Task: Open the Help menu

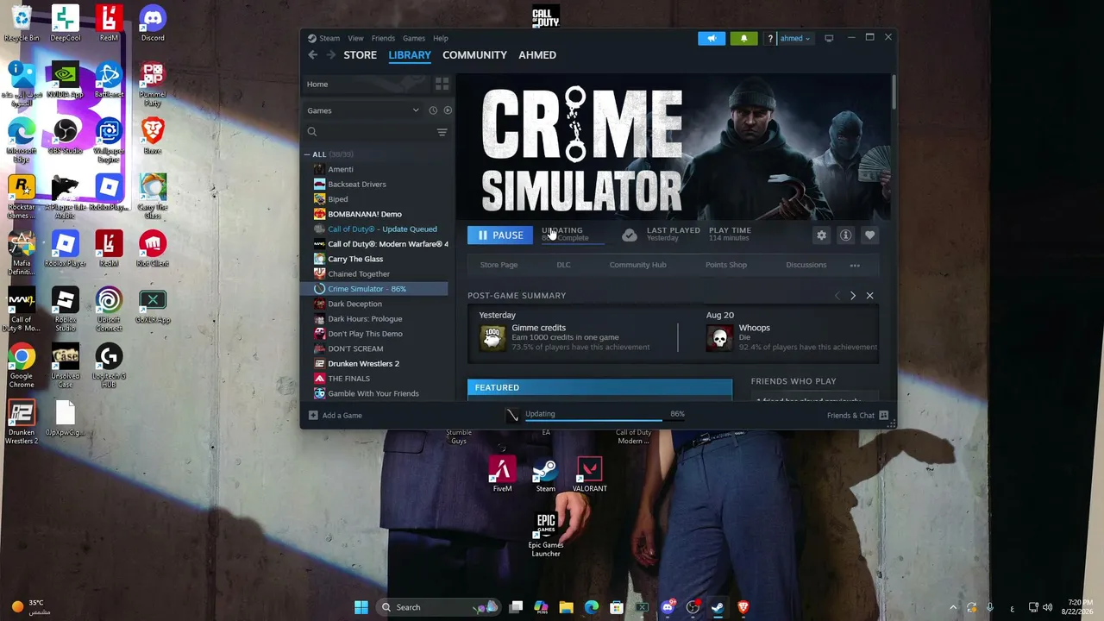Action: tap(441, 38)
